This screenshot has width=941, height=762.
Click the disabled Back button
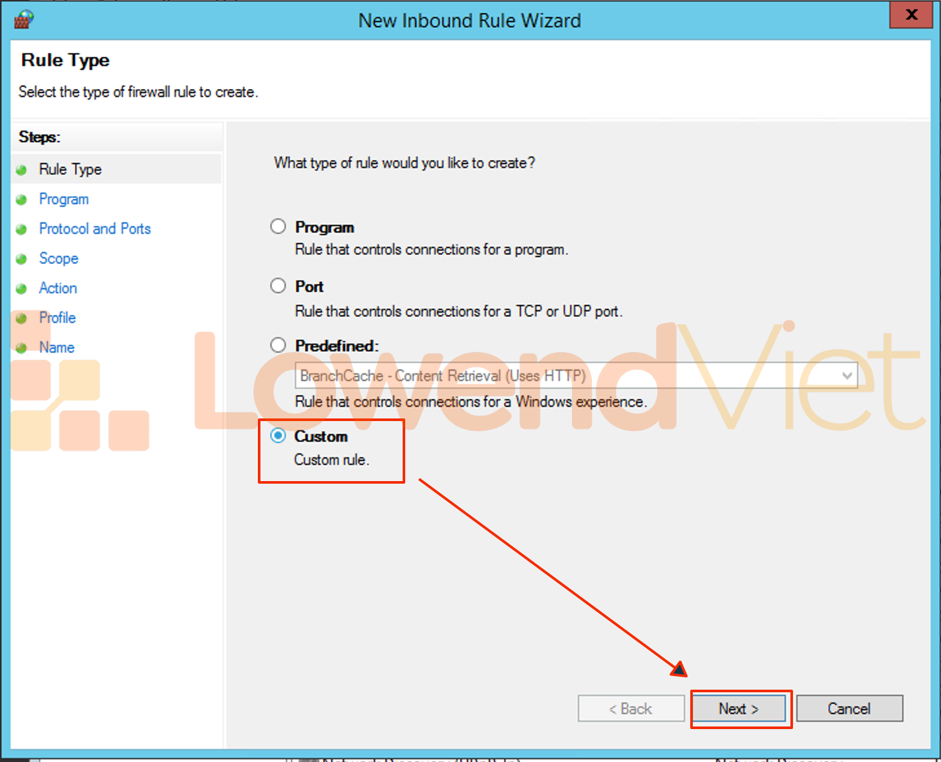(x=631, y=708)
